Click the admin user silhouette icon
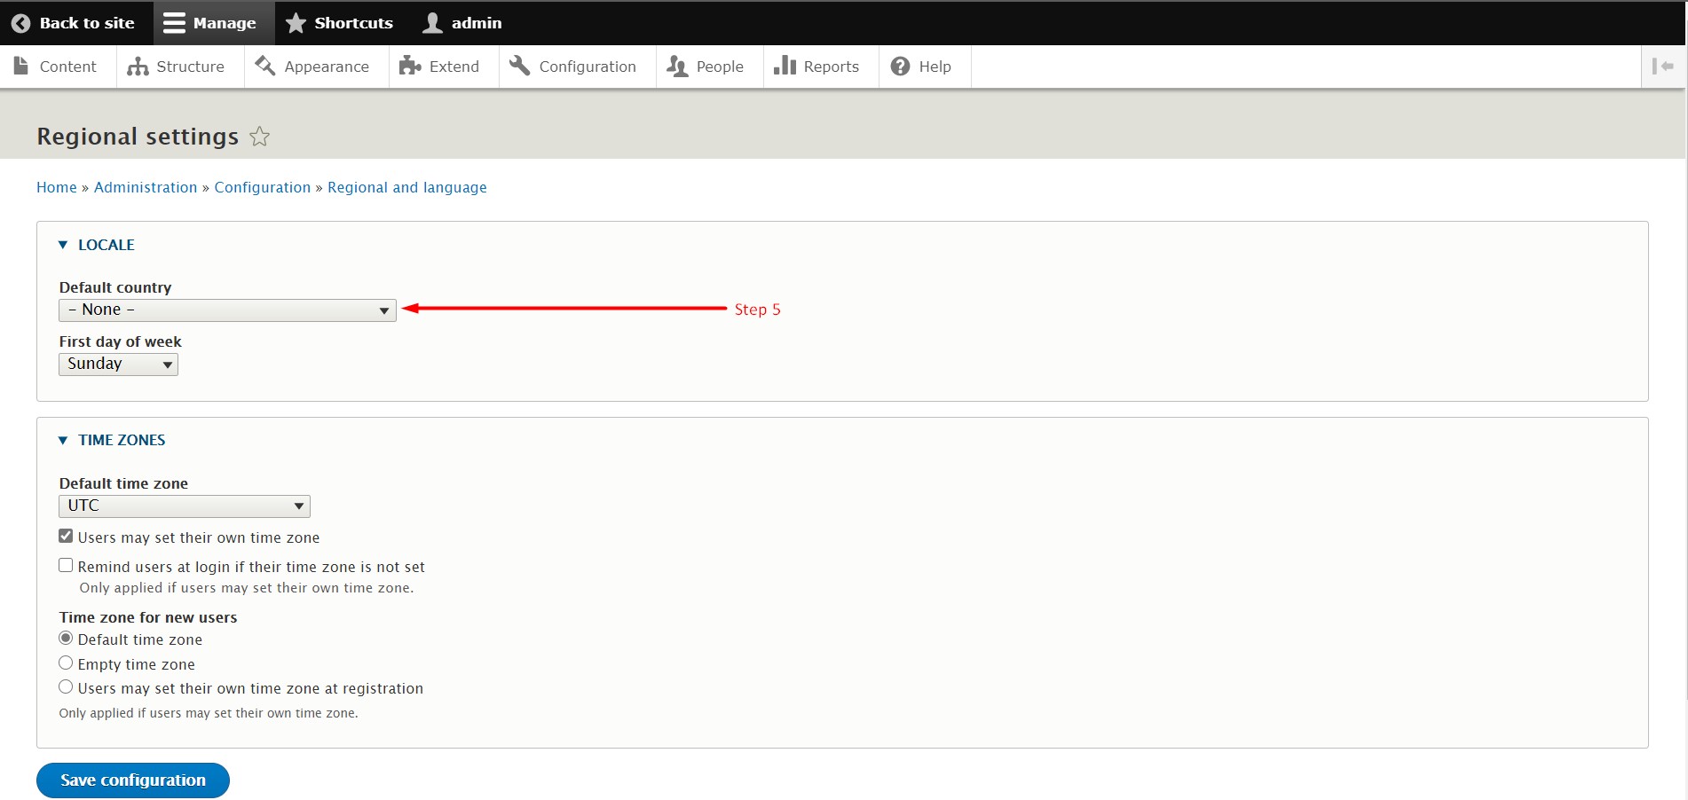The image size is (1688, 800). click(432, 23)
